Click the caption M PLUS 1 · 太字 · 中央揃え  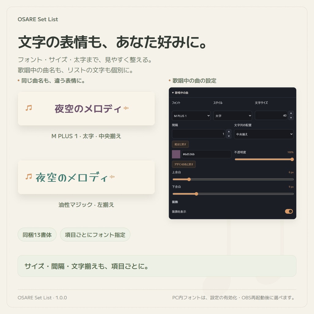86,136
